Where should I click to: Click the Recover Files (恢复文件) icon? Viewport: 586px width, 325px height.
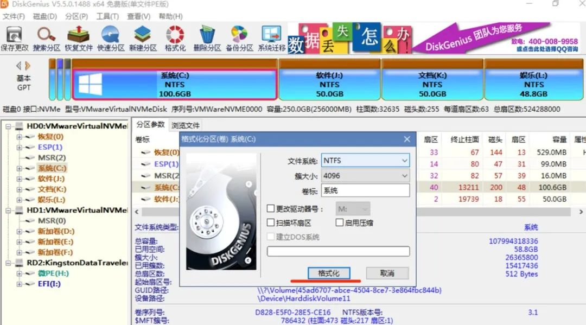(x=79, y=39)
